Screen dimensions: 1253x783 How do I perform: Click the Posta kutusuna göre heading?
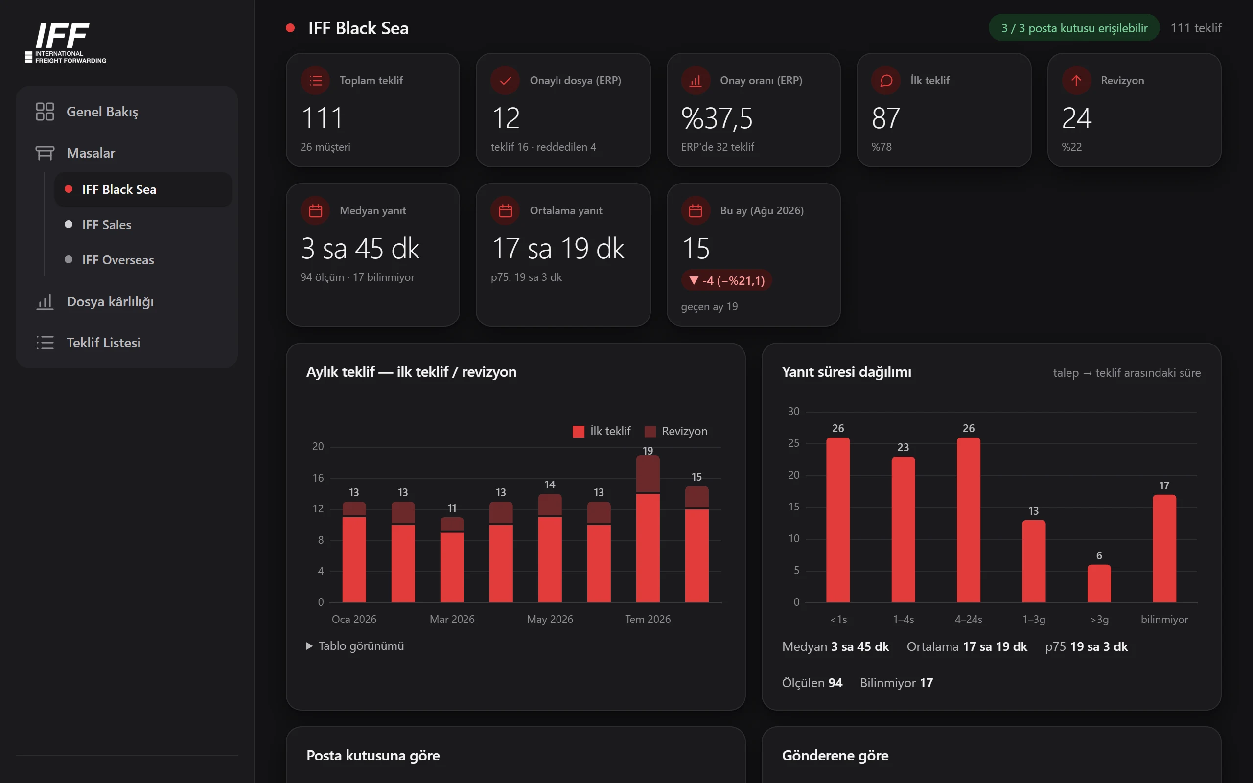pos(373,756)
